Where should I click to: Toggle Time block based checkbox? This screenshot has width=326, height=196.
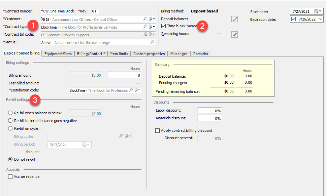164,26
